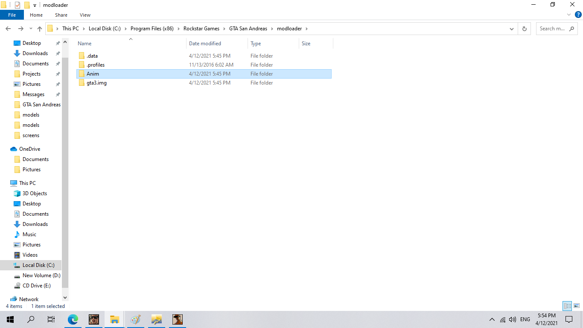This screenshot has height=328, width=583.
Task: Click the Search modloader box
Action: [557, 29]
